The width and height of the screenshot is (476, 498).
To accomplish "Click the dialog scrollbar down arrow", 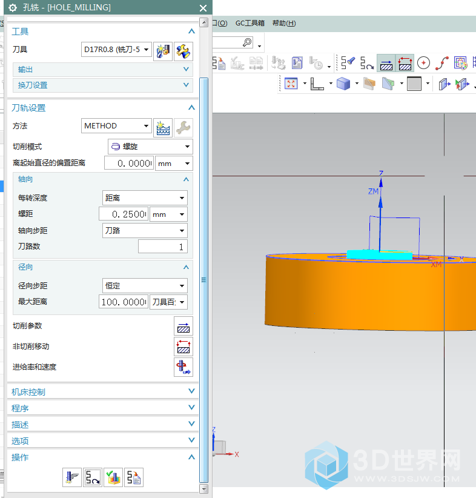I will pyautogui.click(x=204, y=488).
